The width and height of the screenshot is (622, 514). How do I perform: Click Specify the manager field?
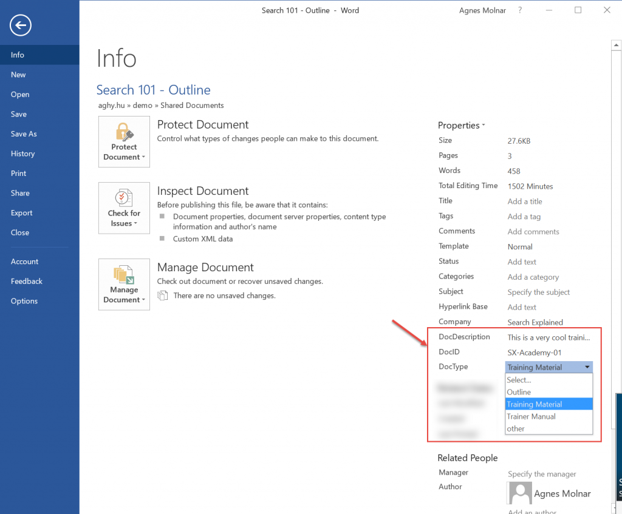[x=542, y=474]
